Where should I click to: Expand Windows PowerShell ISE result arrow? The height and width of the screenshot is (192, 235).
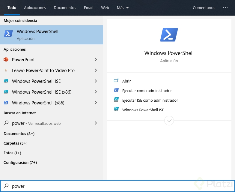pos(96,81)
